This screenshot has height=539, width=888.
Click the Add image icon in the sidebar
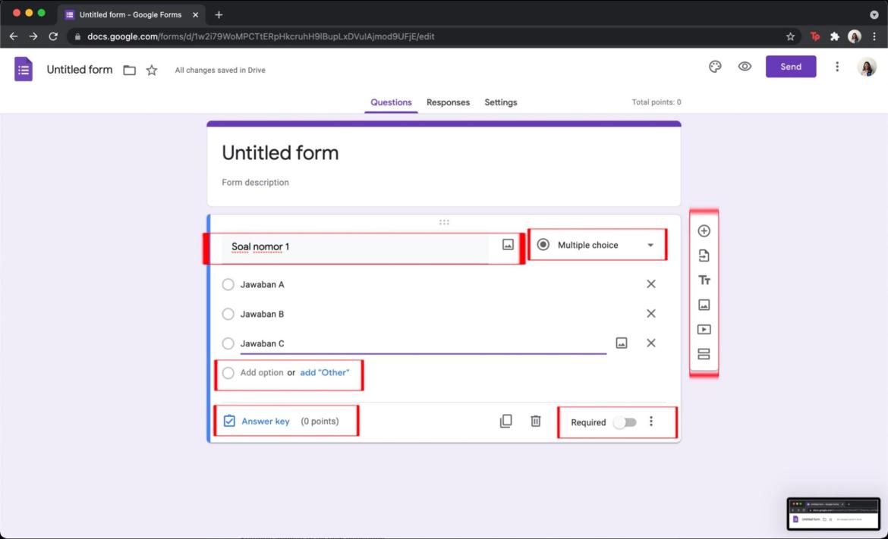704,305
